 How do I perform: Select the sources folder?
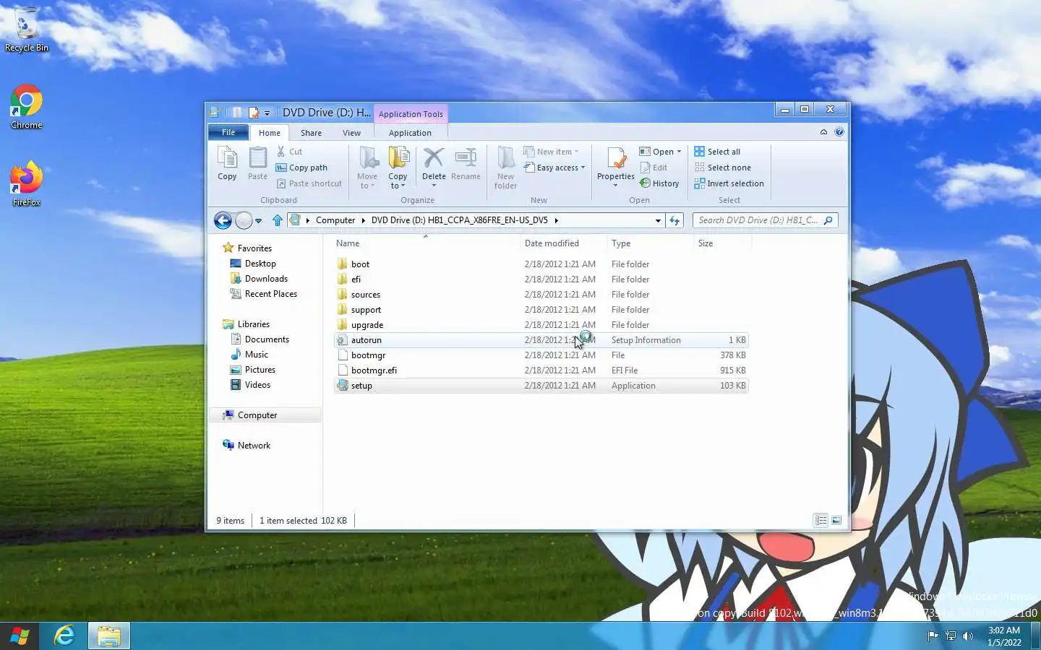[541, 295]
